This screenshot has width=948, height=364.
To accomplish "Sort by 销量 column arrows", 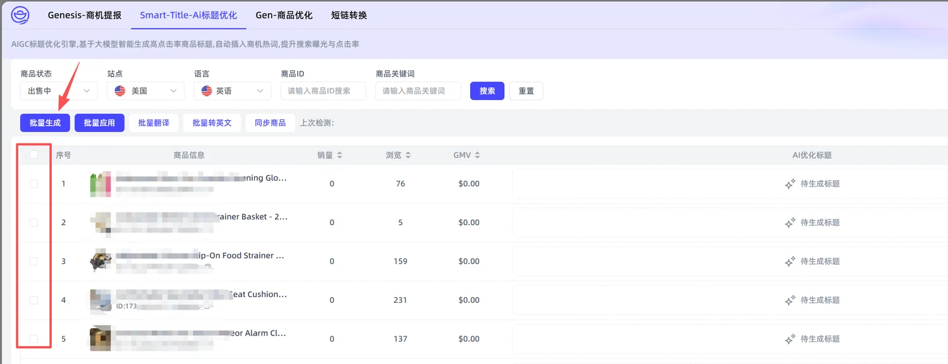I will (x=339, y=155).
